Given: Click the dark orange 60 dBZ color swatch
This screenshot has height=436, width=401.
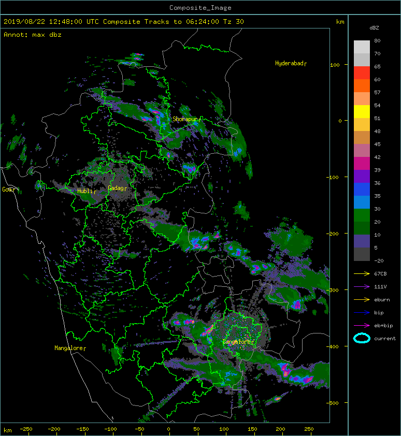Looking at the screenshot, I should tap(362, 85).
